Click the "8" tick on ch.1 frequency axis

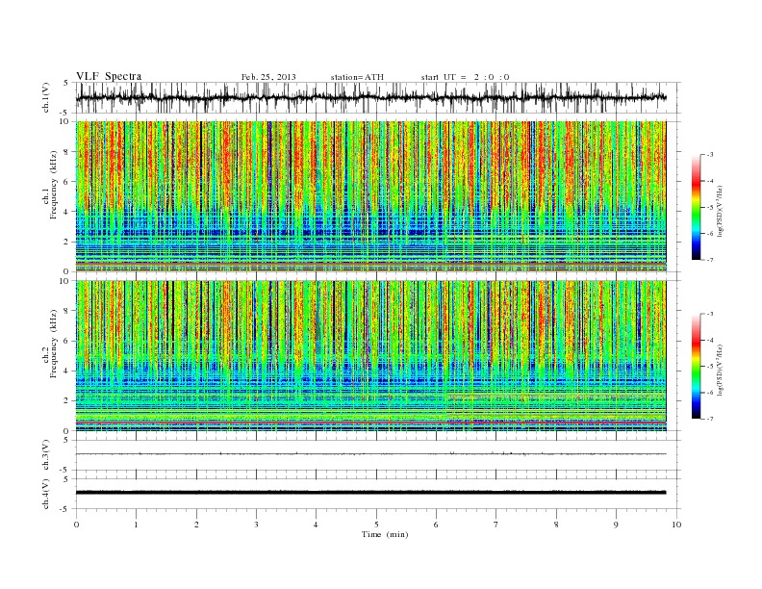pyautogui.click(x=66, y=152)
